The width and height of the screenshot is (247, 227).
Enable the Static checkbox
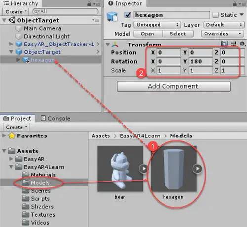(215, 15)
